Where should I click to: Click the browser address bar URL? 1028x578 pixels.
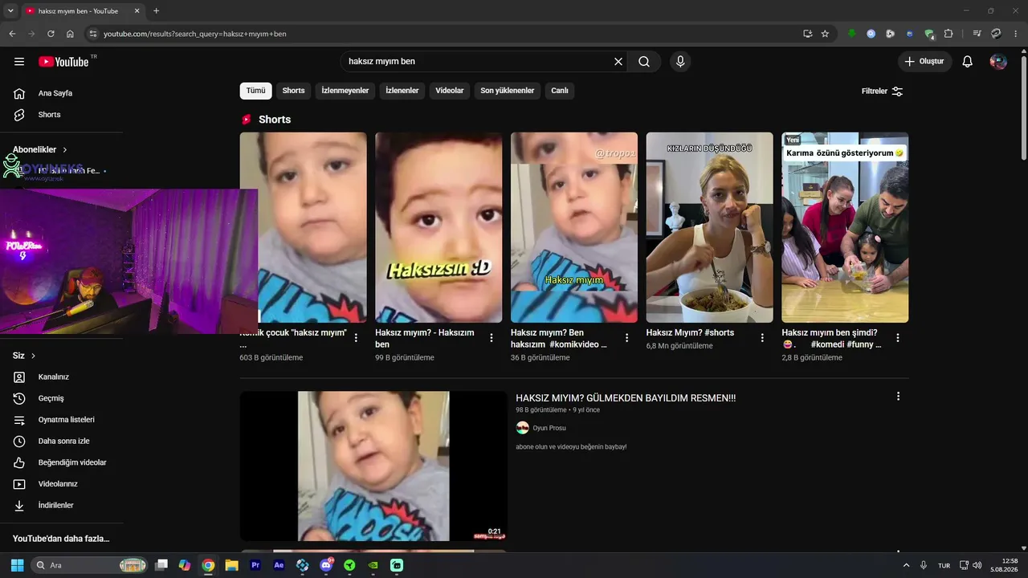(194, 34)
